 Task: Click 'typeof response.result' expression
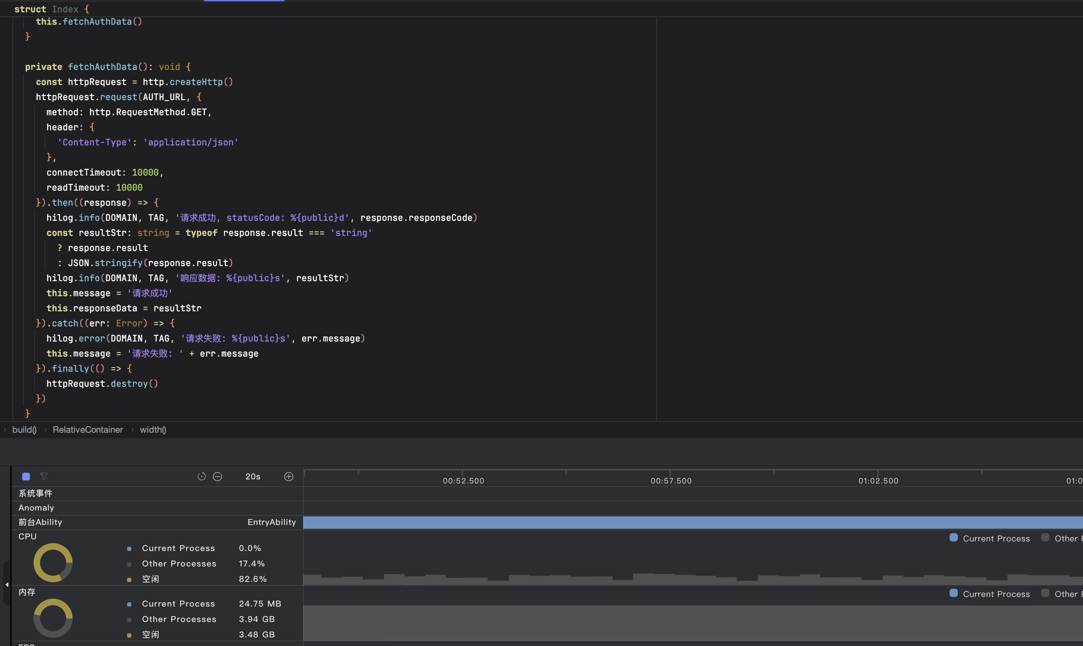(x=244, y=233)
